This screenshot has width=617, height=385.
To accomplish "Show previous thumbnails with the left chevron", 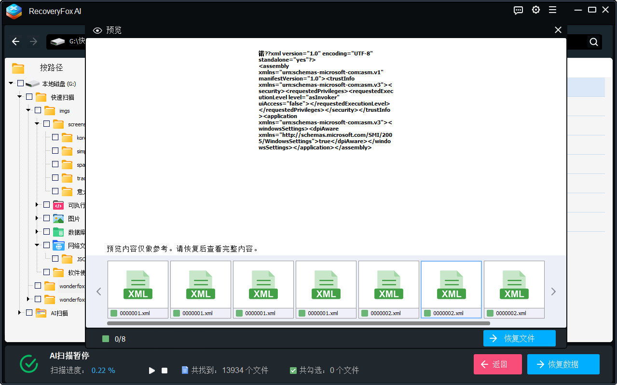I will (x=99, y=292).
